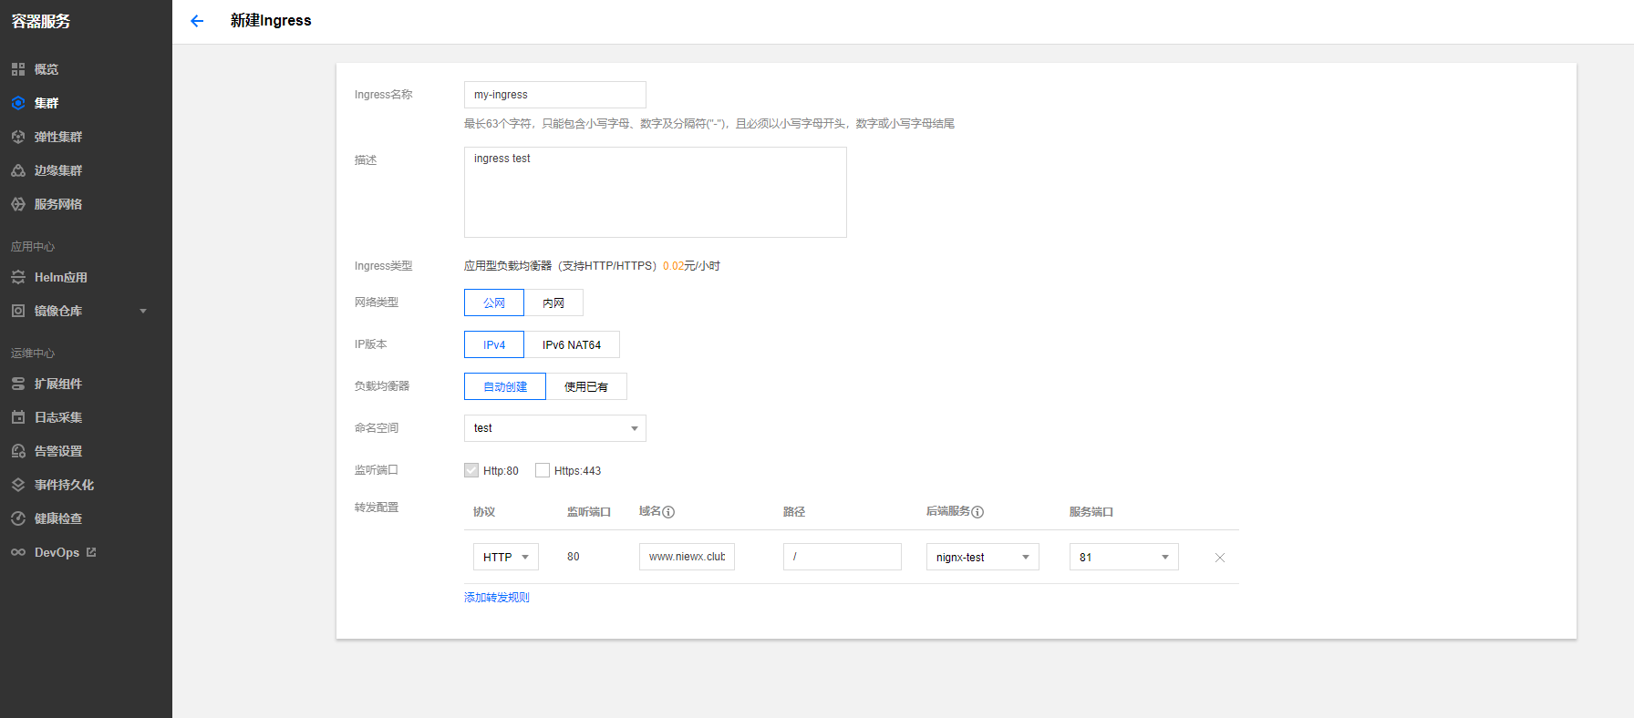This screenshot has width=1634, height=718.
Task: Click the 集群 cluster hexagon icon
Action: coord(18,103)
